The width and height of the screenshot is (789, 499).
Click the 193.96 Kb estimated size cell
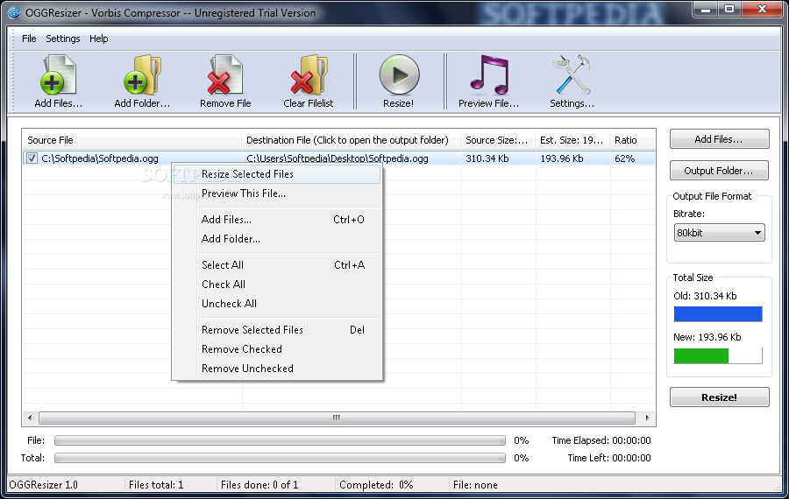562,158
